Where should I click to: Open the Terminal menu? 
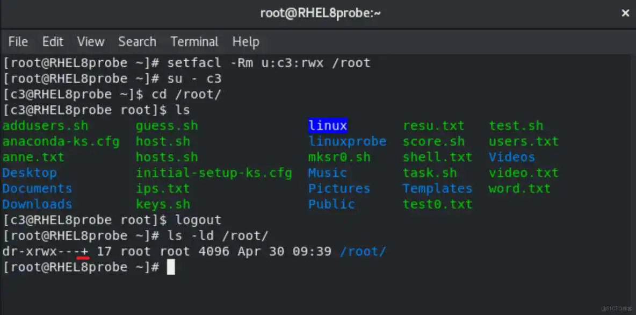194,42
